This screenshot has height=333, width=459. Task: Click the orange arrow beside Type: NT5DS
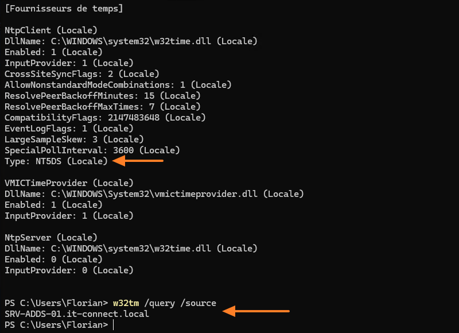[138, 161]
